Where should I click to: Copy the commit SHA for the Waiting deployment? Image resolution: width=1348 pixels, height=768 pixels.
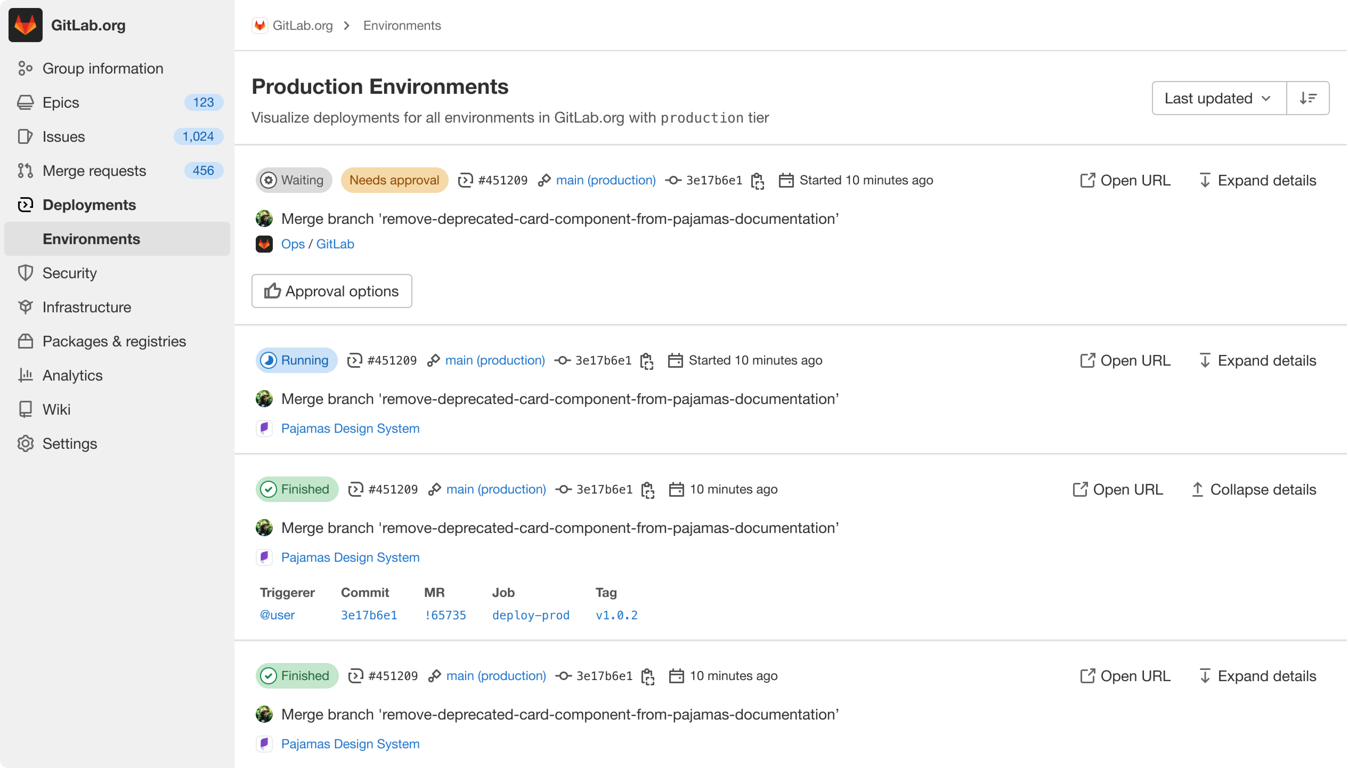point(758,180)
